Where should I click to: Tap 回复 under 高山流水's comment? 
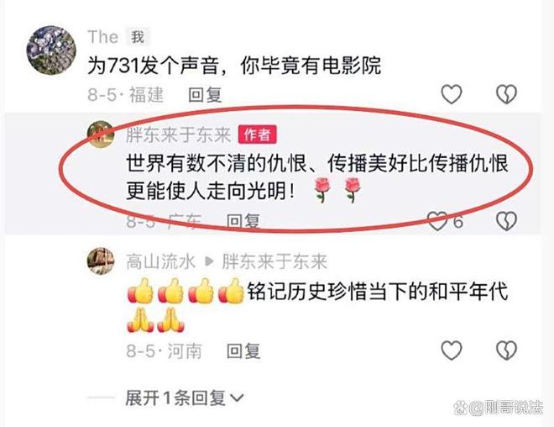coord(243,351)
